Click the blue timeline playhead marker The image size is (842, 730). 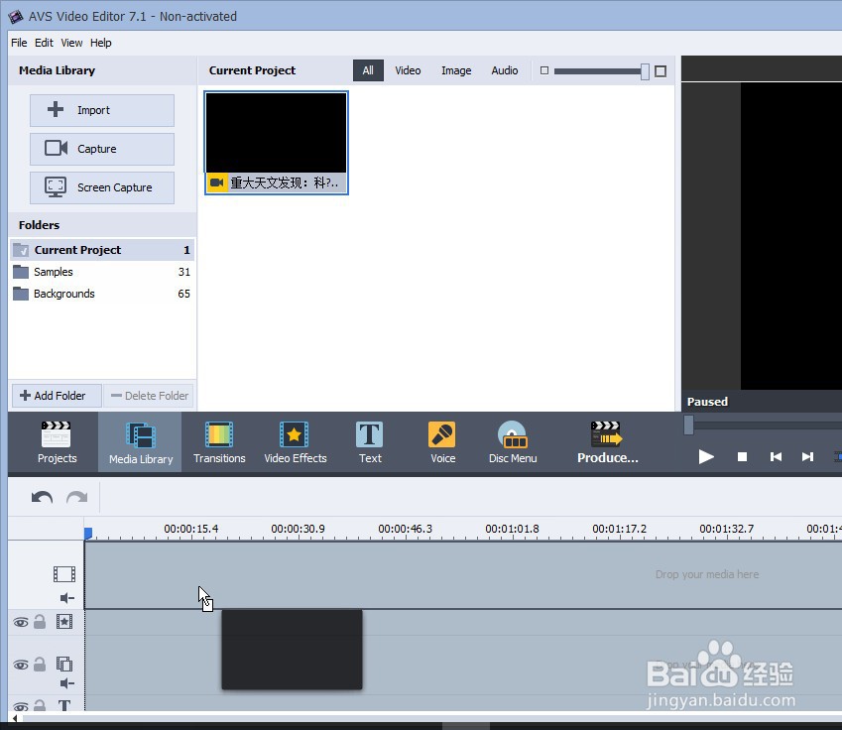pos(88,533)
